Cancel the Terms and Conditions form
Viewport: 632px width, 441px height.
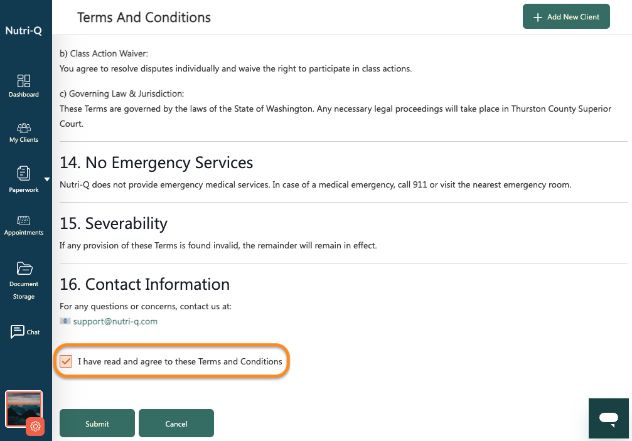[x=176, y=423]
